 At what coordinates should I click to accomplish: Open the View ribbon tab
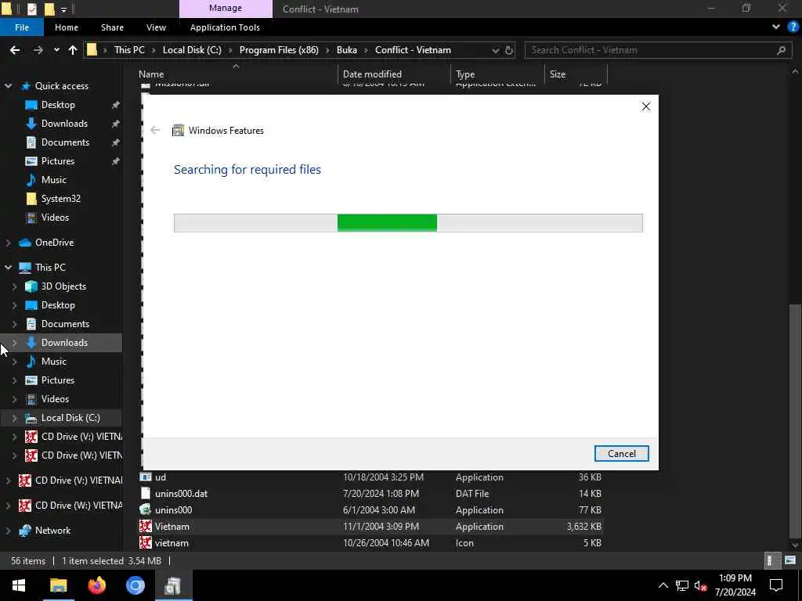pyautogui.click(x=156, y=27)
